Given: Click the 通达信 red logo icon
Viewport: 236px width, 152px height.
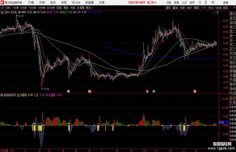Looking at the screenshot, I should click(2, 2).
